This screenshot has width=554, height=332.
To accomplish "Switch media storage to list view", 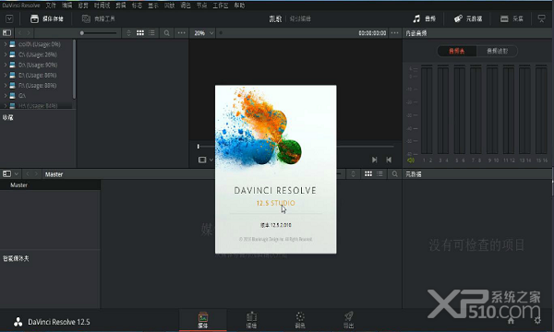I will tap(152, 33).
